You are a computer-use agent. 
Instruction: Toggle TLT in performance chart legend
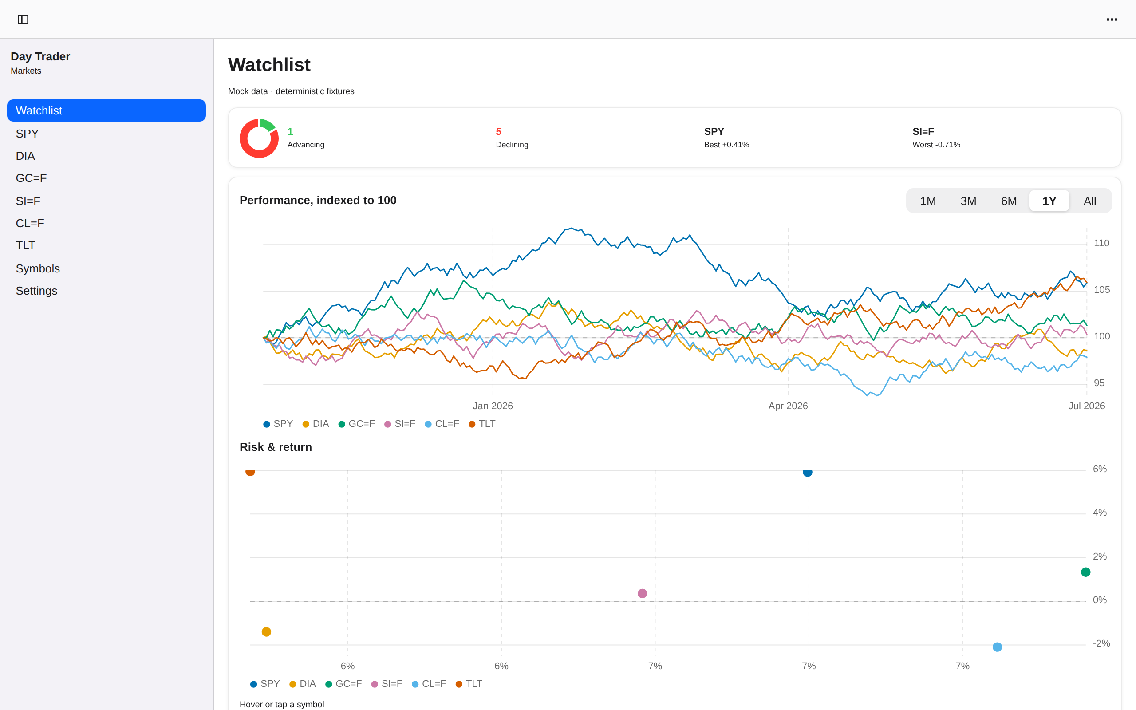coord(482,424)
